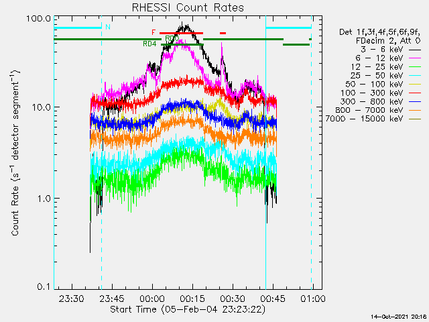Image resolution: width=429 pixels, height=322 pixels.
Task: Select the '6 - 12 keV' legend label
Action: tap(379, 58)
